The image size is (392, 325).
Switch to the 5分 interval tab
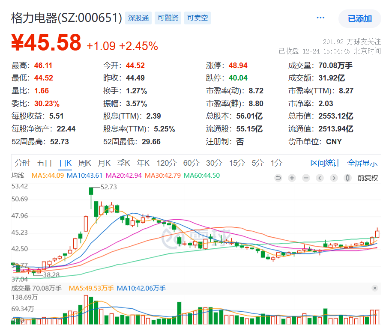coord(257,163)
